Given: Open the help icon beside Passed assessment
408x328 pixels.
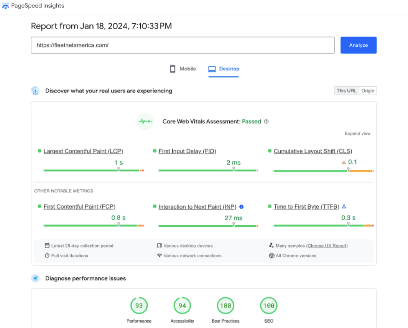Looking at the screenshot, I should tap(267, 122).
